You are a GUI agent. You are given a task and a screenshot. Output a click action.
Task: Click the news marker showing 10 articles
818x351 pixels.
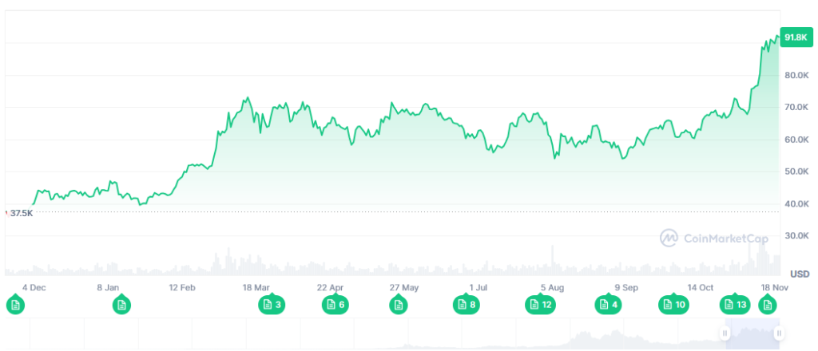point(673,304)
